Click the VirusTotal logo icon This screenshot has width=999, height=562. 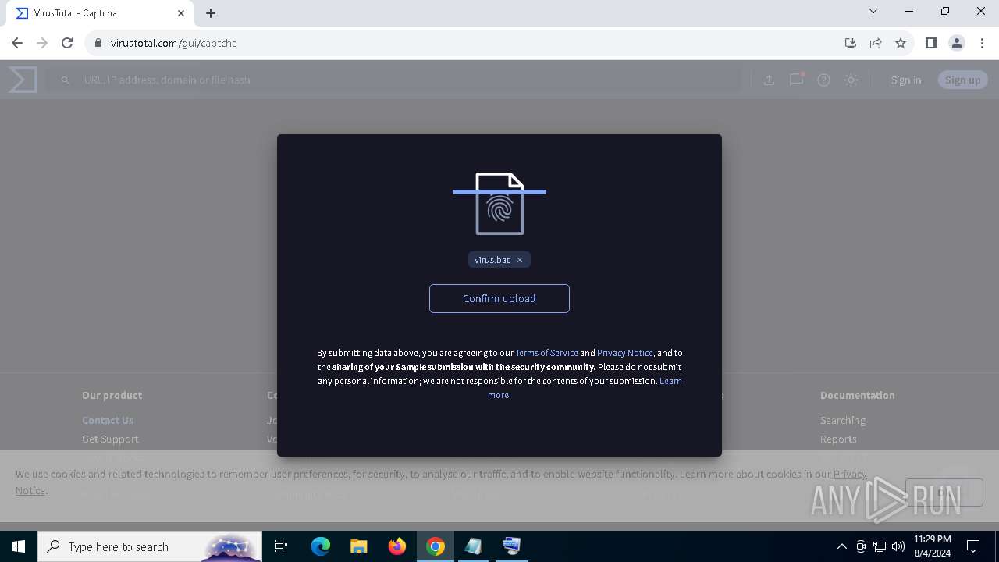point(23,80)
